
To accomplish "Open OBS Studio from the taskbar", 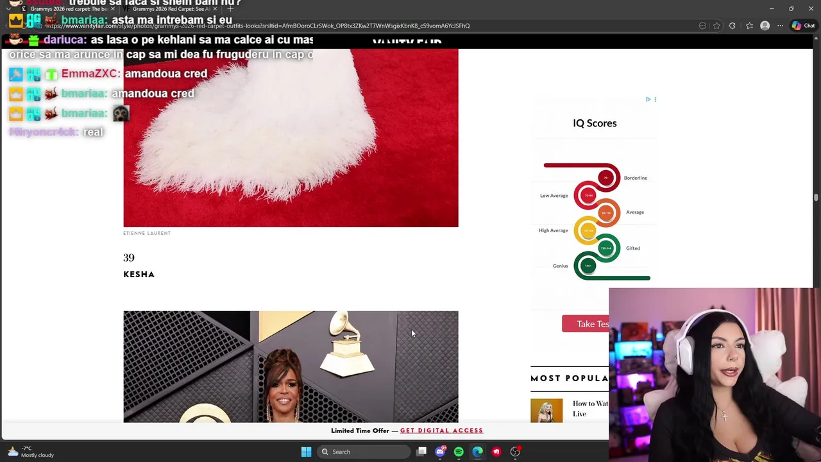I will [x=515, y=452].
